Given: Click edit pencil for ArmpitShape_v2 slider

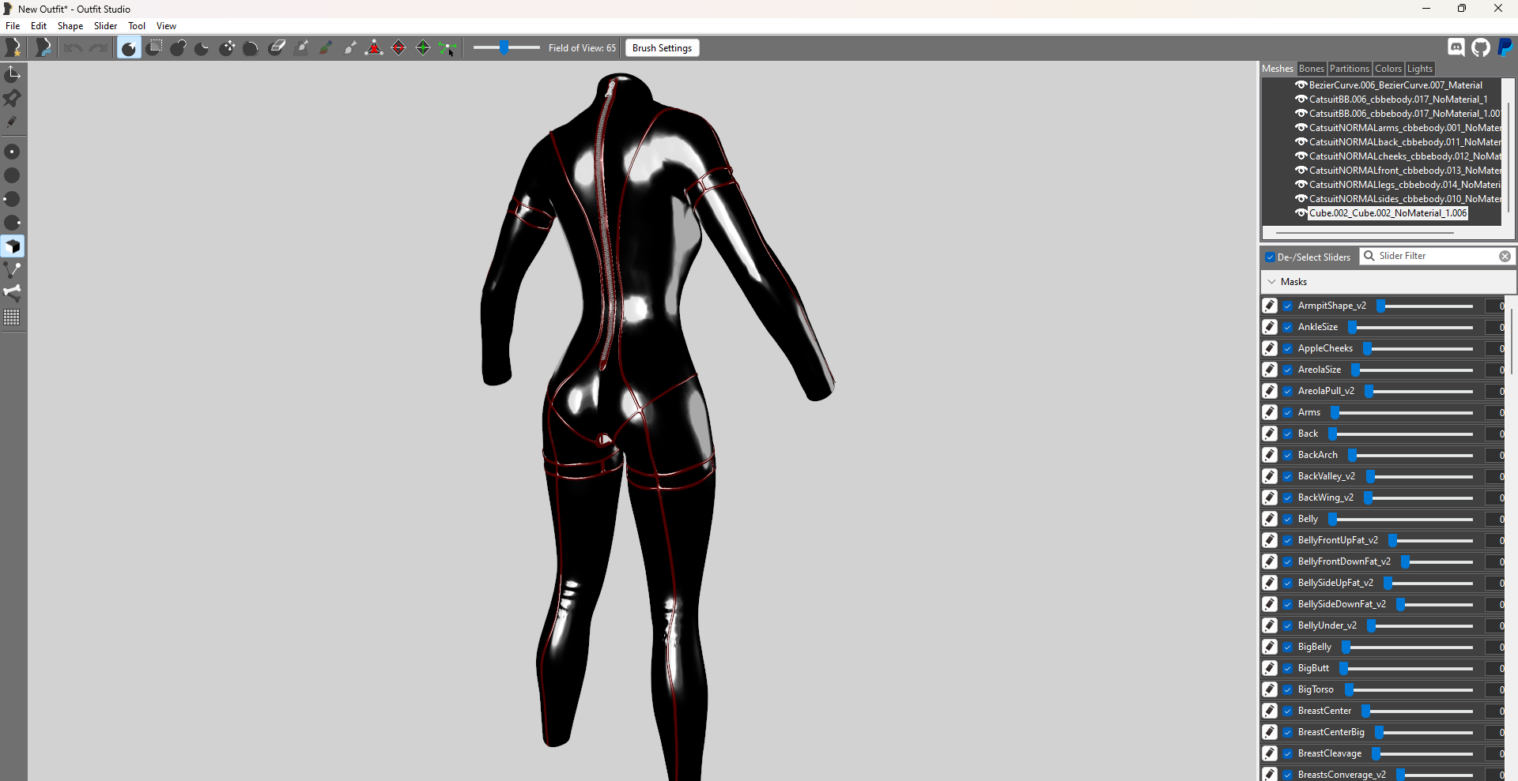Looking at the screenshot, I should [x=1270, y=306].
